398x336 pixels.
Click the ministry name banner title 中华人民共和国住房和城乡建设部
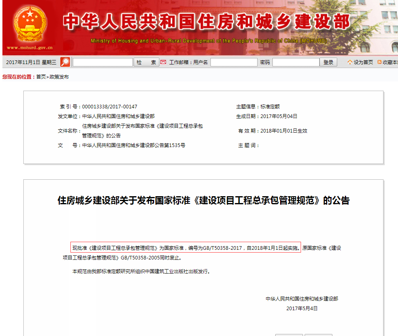click(206, 22)
